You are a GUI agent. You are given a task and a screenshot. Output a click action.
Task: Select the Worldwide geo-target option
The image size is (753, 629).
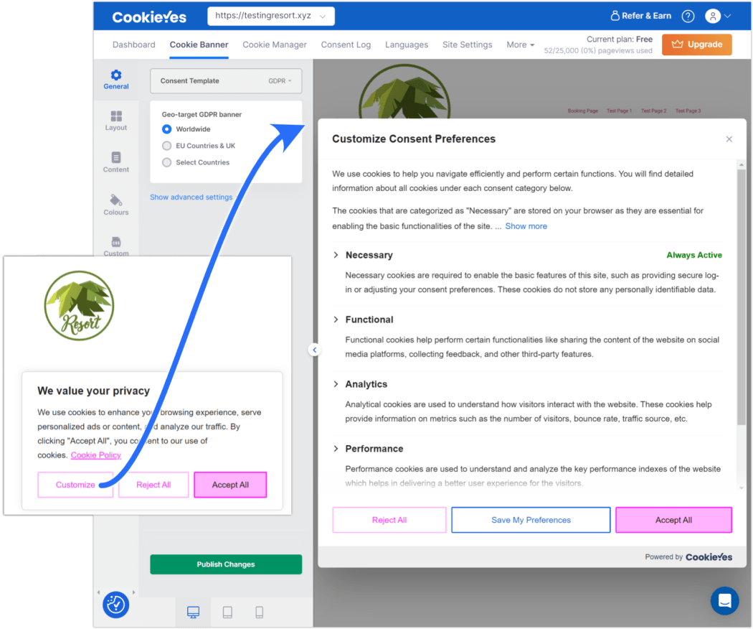click(166, 130)
